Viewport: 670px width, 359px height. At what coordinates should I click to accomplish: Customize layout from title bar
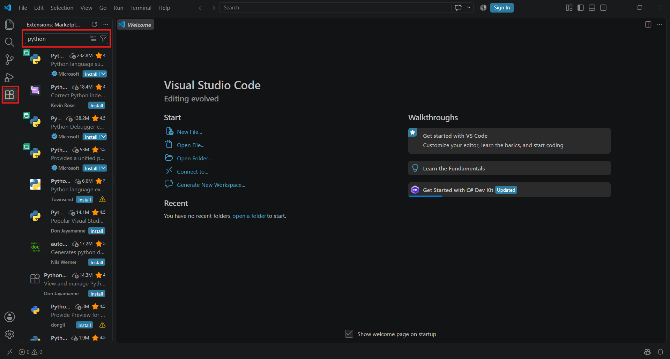[x=569, y=8]
